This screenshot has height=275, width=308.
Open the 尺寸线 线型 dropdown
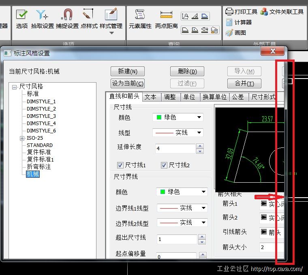[178, 132]
